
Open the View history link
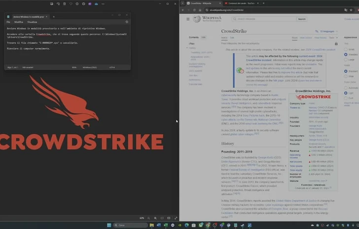321,38
